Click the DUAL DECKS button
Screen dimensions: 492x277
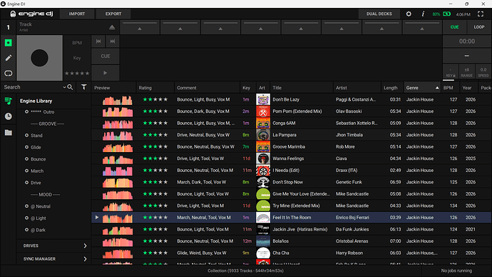click(379, 14)
